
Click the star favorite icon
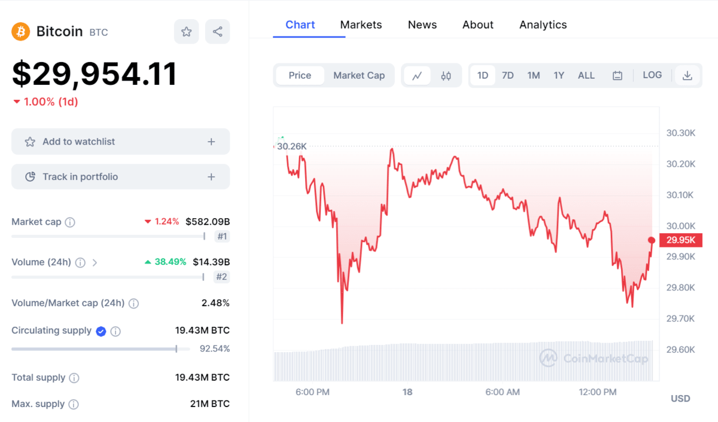(x=186, y=32)
